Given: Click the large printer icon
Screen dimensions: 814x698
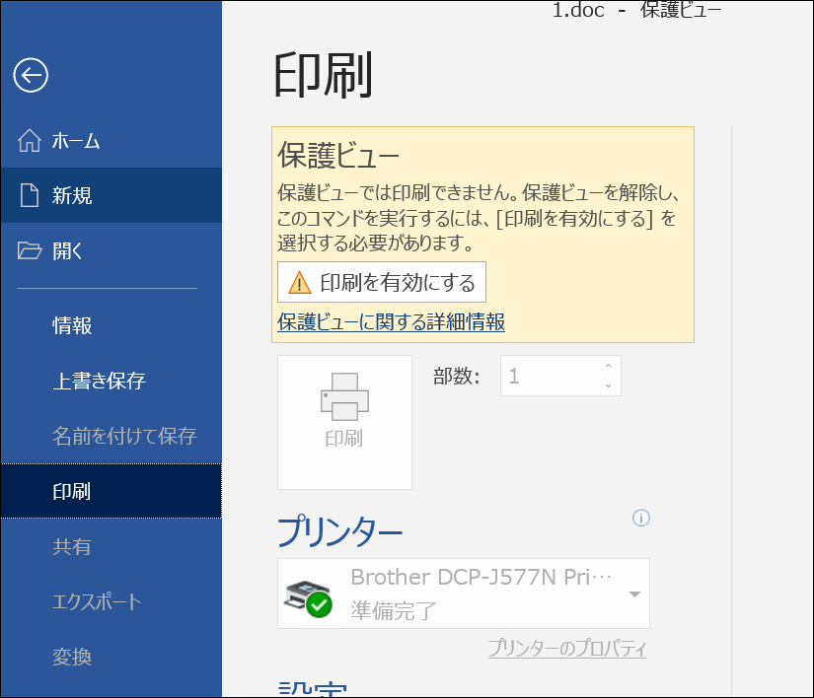Looking at the screenshot, I should coord(344,397).
